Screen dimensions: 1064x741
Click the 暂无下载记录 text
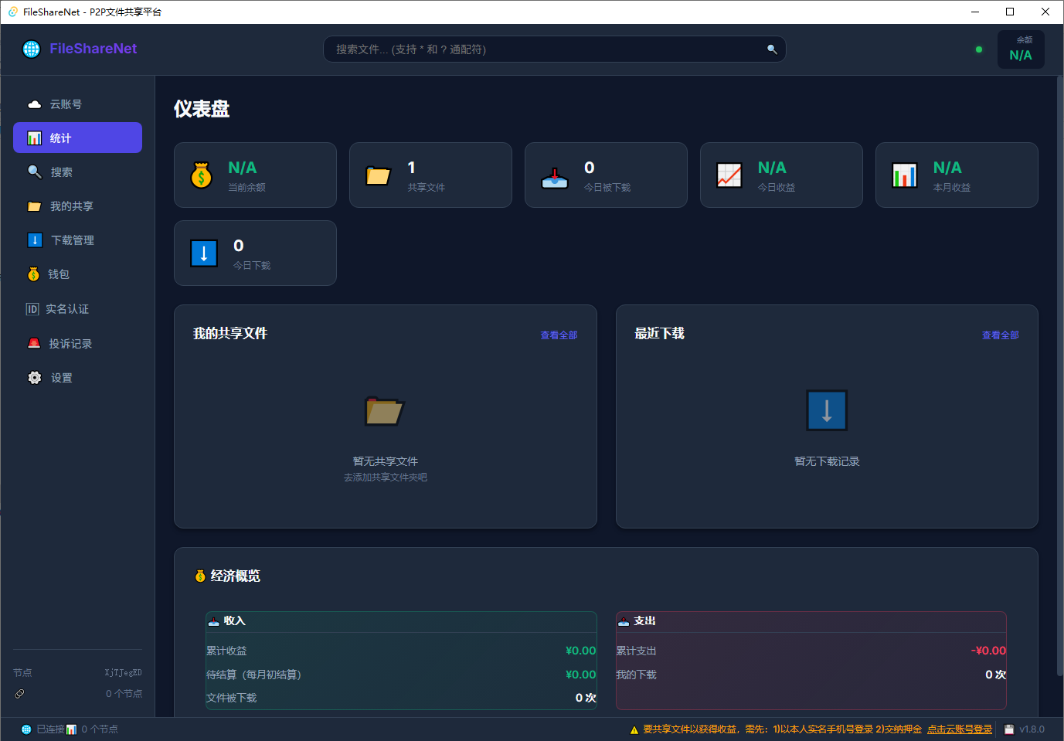[827, 461]
